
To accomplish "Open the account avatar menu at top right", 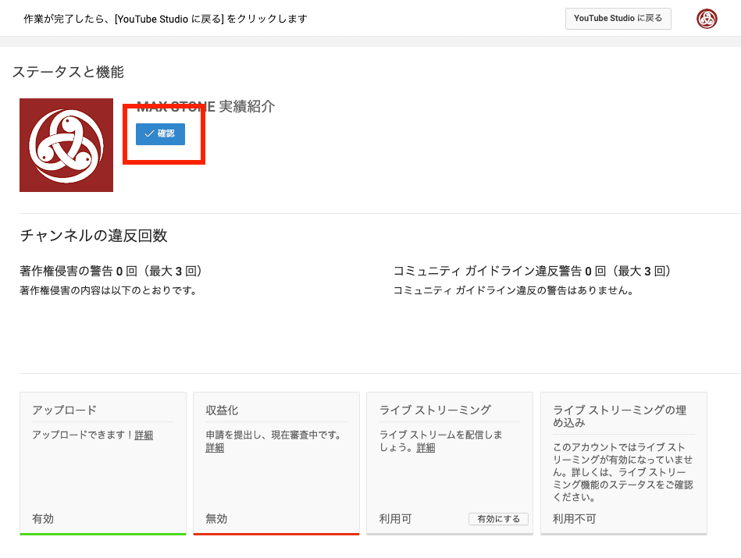I will coord(707,18).
